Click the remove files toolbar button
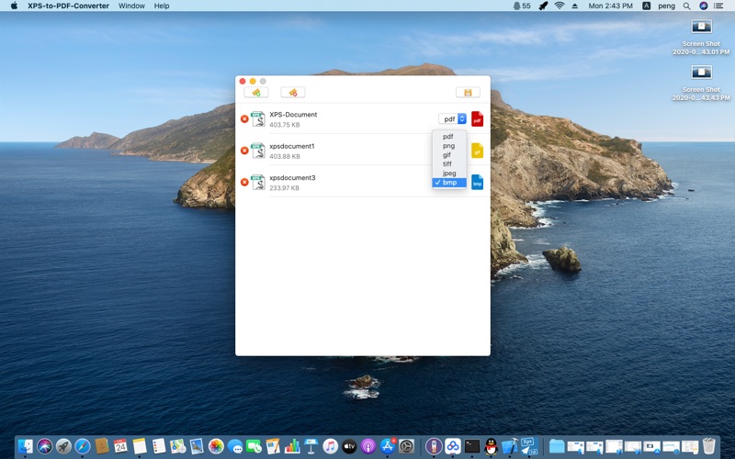This screenshot has height=459, width=735. coord(293,93)
